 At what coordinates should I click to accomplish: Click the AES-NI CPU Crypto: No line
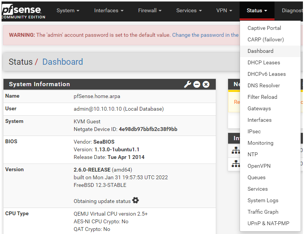pos(101,221)
